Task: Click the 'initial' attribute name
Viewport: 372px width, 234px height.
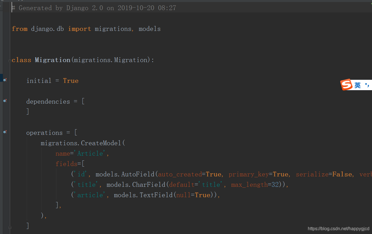Action: pyautogui.click(x=39, y=81)
